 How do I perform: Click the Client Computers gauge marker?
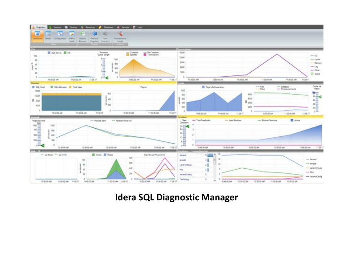coord(187,127)
